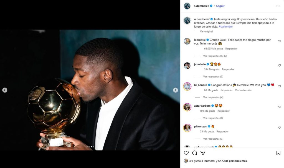This screenshot has height=168, width=284.
Task: Expand janniksin's replies (5)
Action: point(213,77)
